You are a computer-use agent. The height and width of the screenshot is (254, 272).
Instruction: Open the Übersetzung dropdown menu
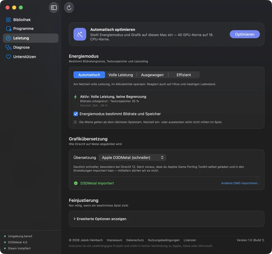click(132, 158)
